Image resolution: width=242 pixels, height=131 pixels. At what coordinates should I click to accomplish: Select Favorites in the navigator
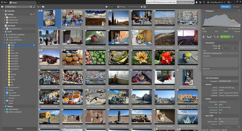point(11,11)
